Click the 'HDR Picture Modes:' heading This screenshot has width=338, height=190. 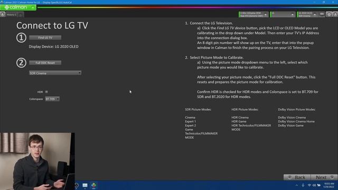point(245,109)
